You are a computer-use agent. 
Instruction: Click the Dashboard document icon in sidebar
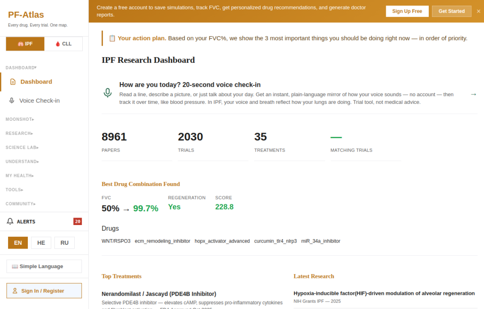pyautogui.click(x=13, y=82)
